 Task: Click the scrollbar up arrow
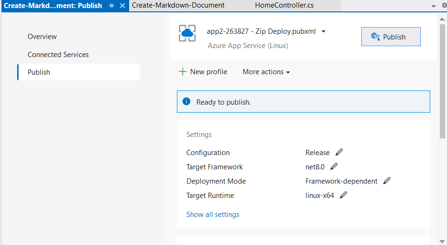tap(442, 19)
